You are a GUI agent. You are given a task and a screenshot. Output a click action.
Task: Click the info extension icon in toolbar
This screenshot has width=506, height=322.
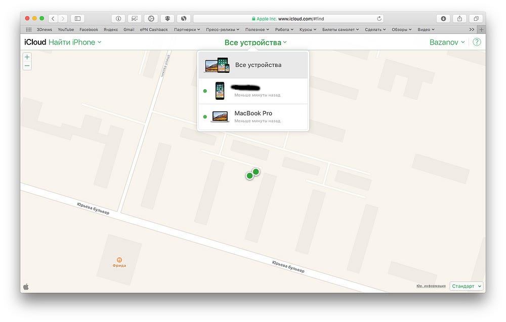118,19
